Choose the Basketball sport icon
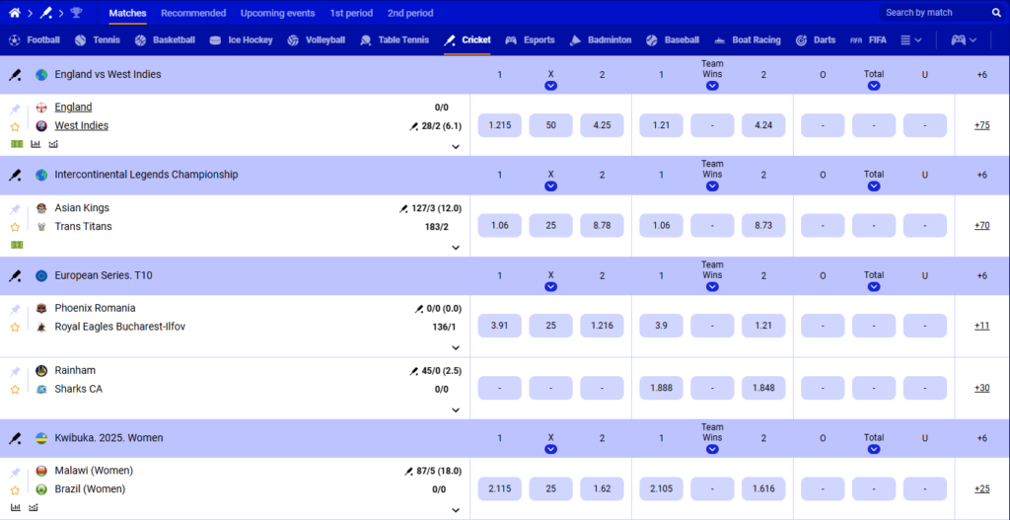Screen dimensions: 1010x520 [140, 39]
